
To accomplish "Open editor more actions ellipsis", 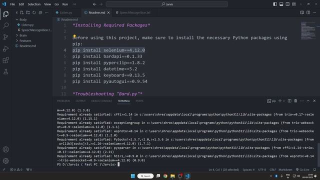I will tap(314, 12).
